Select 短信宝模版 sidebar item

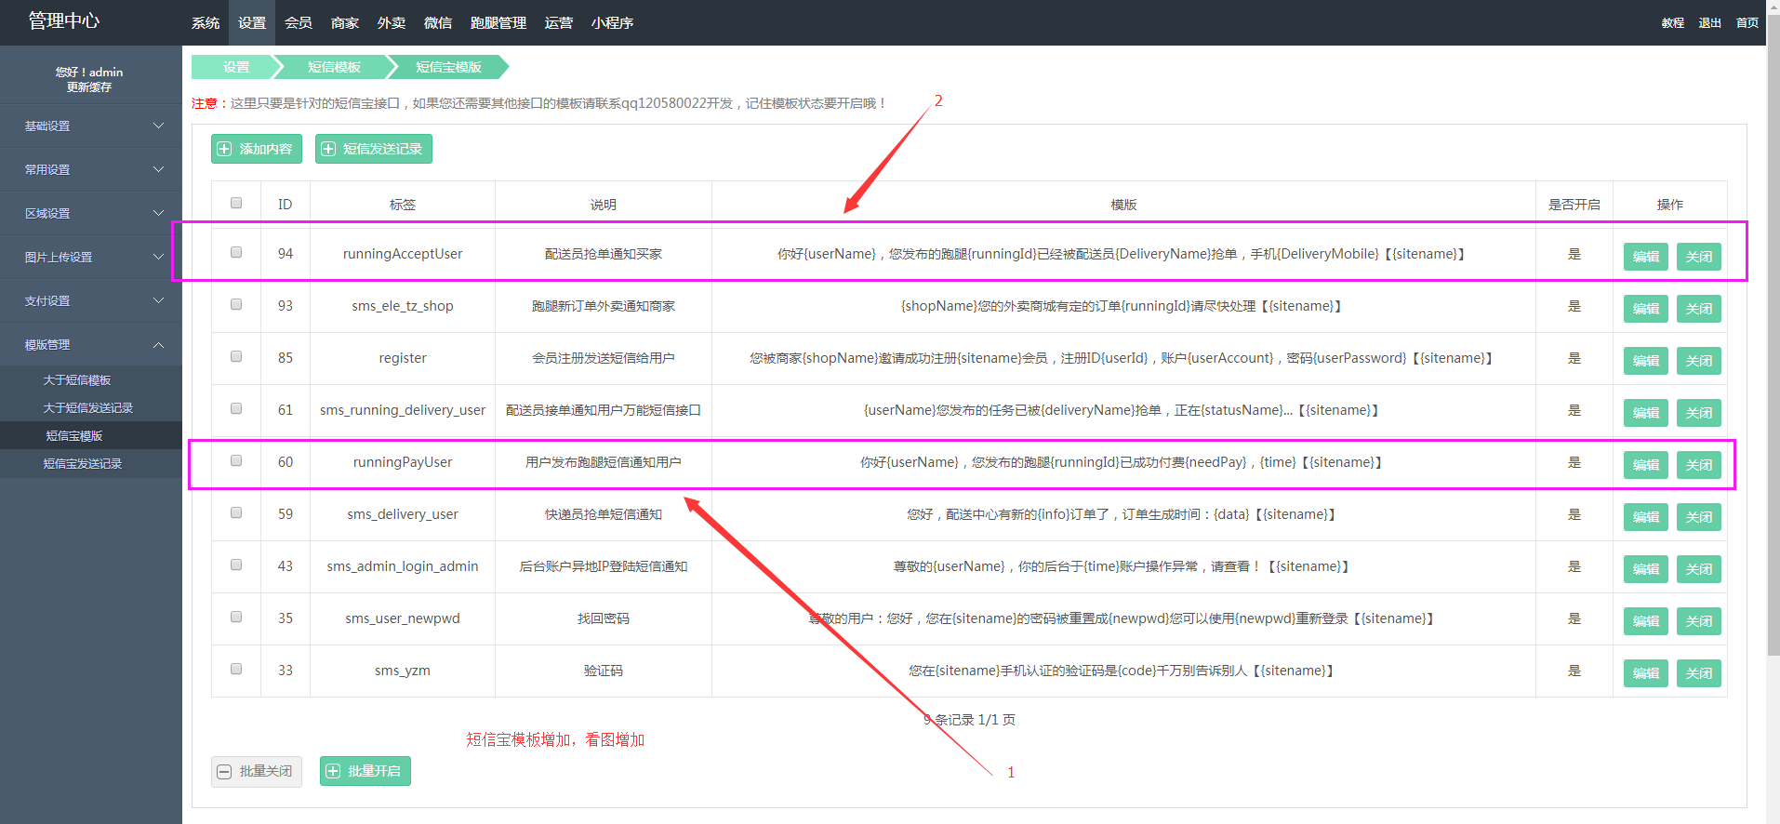point(91,435)
